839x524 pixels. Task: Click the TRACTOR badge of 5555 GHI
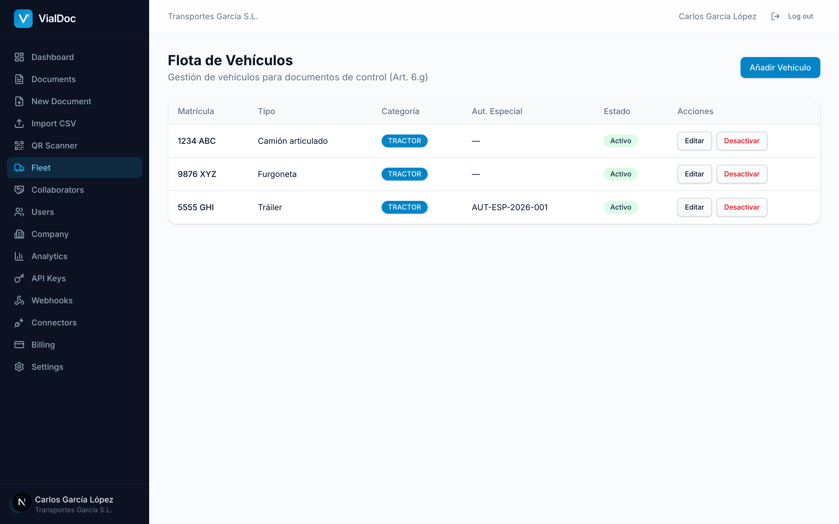pyautogui.click(x=404, y=207)
